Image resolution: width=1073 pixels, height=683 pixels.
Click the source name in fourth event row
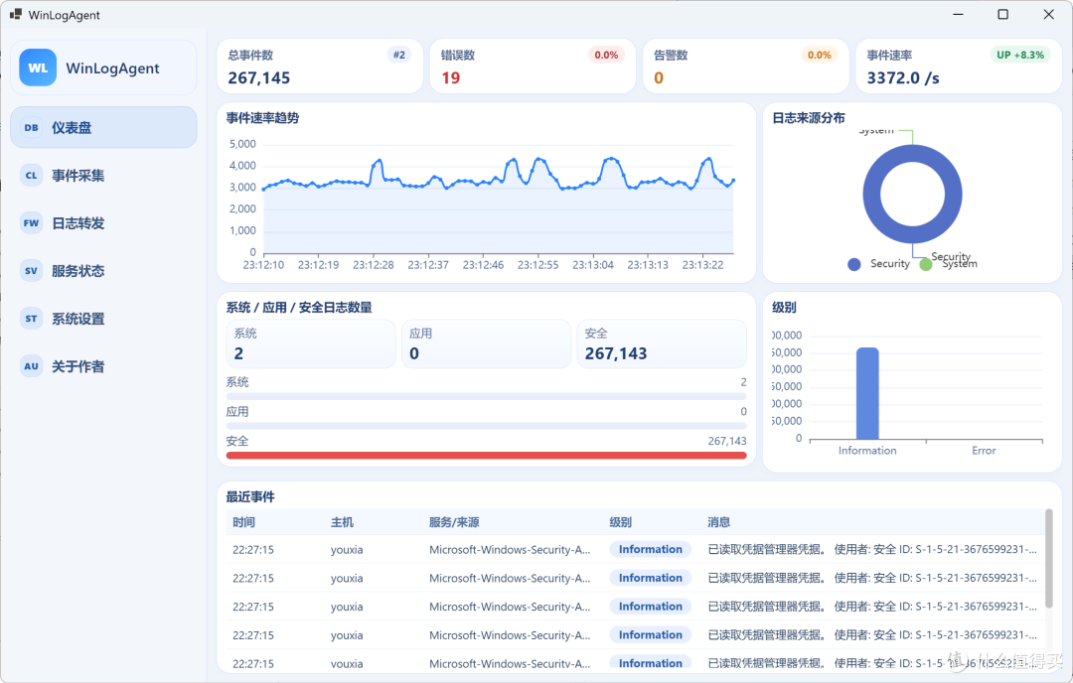point(510,635)
